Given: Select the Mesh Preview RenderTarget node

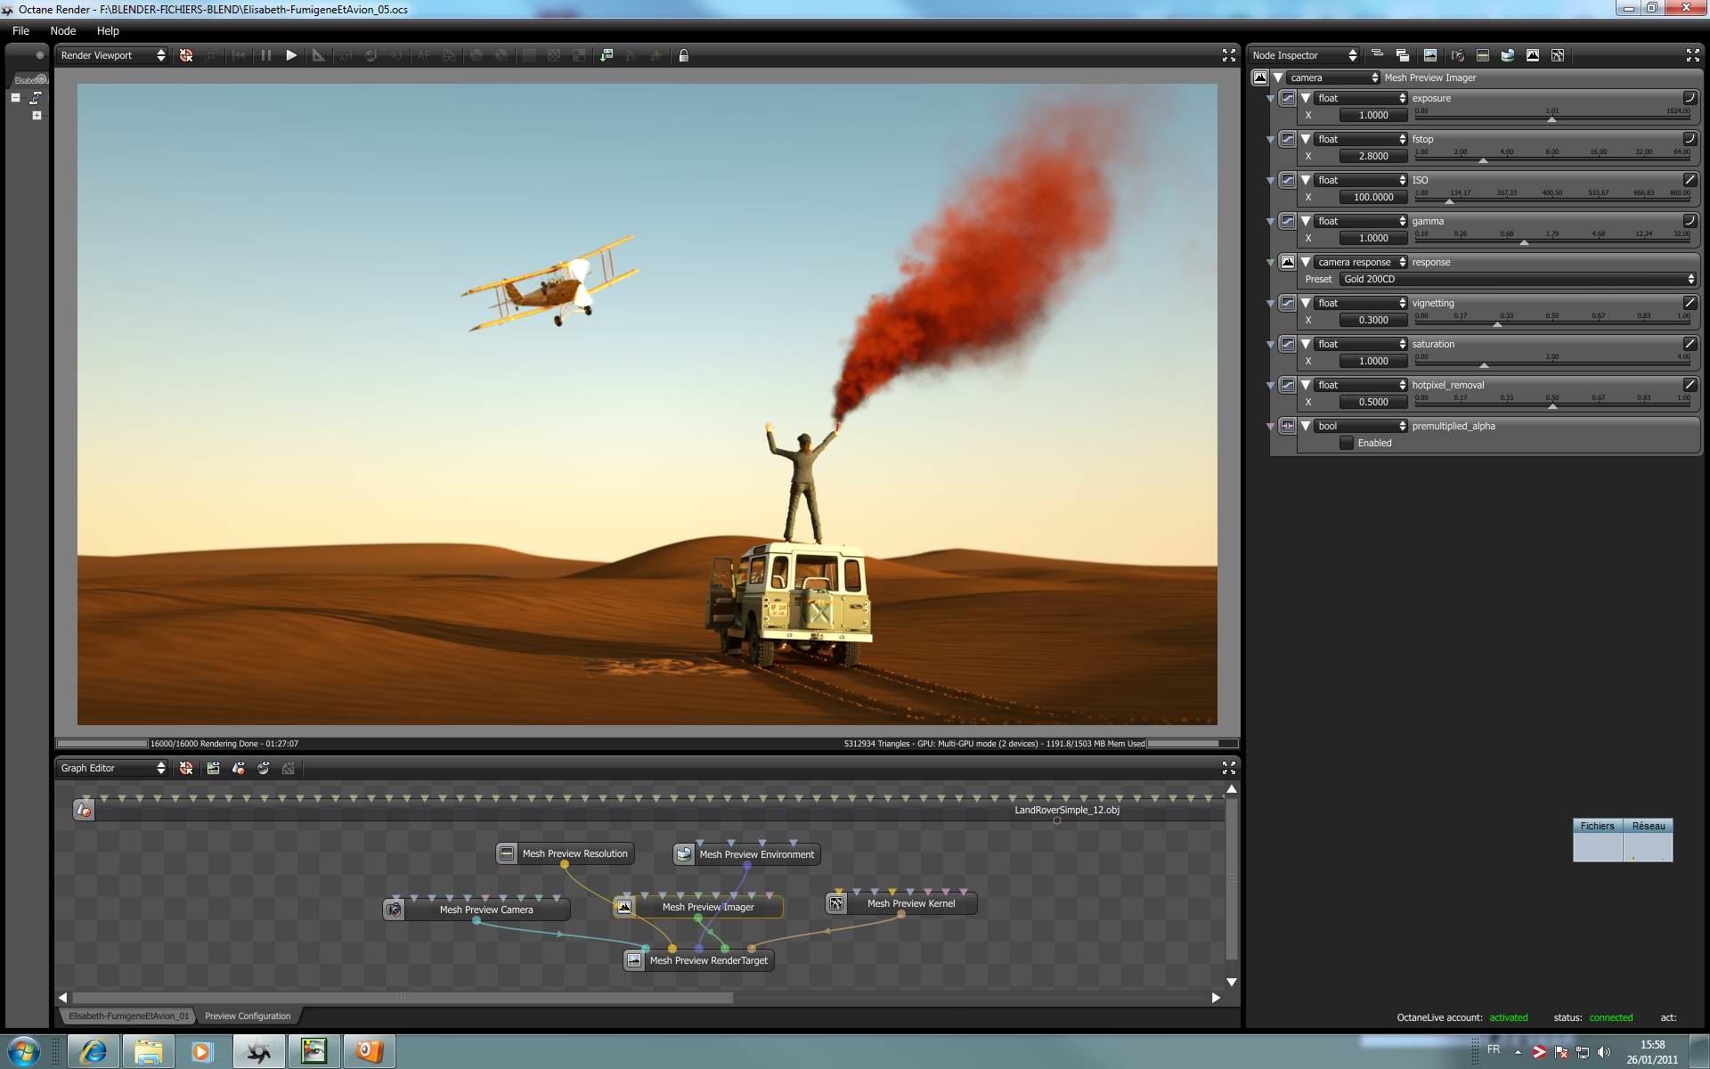Looking at the screenshot, I should [708, 960].
